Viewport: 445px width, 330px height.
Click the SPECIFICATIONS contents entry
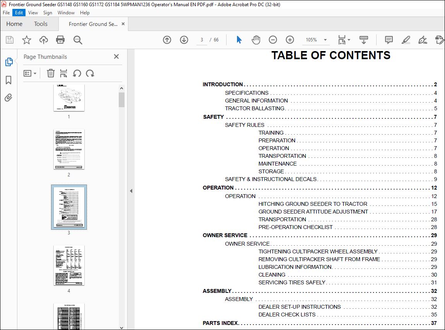pyautogui.click(x=331, y=93)
